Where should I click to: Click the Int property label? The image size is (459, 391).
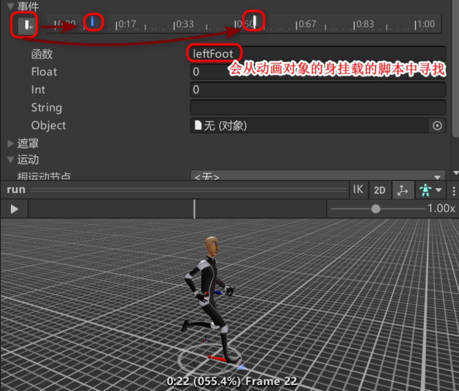click(38, 90)
